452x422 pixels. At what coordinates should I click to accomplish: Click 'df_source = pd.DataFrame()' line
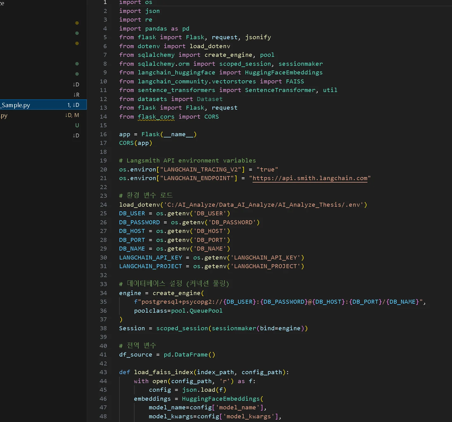point(167,355)
